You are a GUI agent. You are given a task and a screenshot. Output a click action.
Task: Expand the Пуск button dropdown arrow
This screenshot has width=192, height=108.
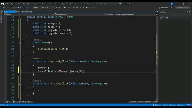(x=62, y=7)
